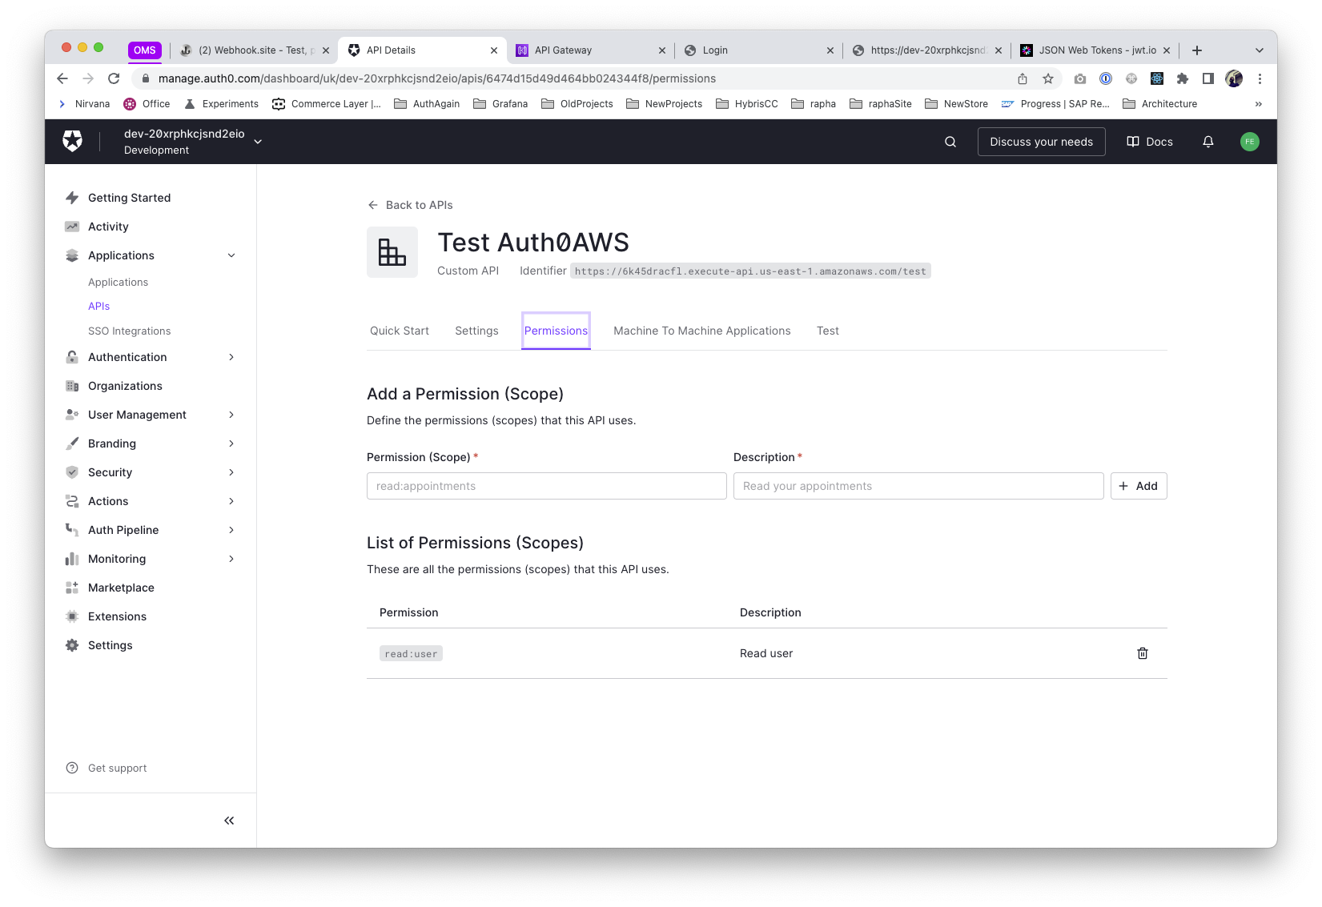1322x907 pixels.
Task: Expand the Authentication sidebar section
Action: tap(231, 357)
